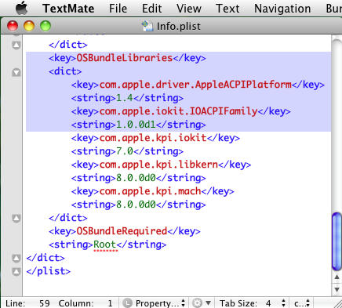Click the scroll up arrow
Image resolution: width=342 pixels, height=308 pixels.
coord(337,277)
